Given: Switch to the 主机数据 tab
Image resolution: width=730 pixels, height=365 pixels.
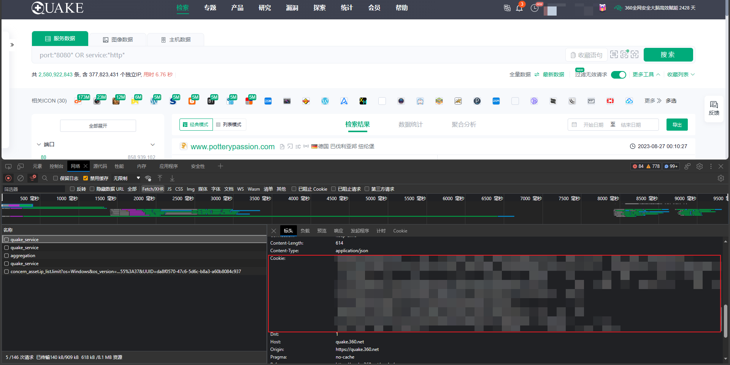Looking at the screenshot, I should [176, 40].
